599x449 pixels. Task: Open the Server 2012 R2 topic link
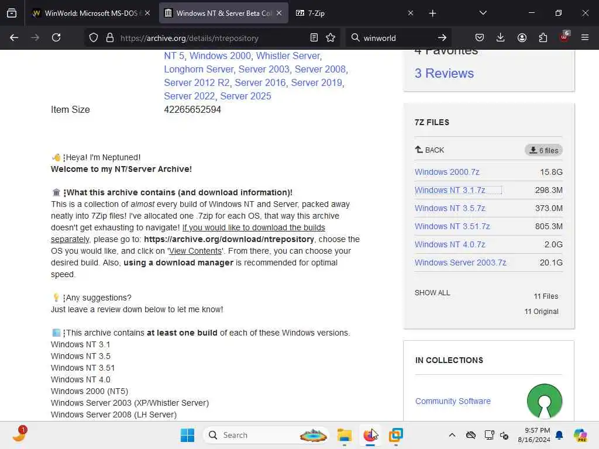tap(197, 82)
